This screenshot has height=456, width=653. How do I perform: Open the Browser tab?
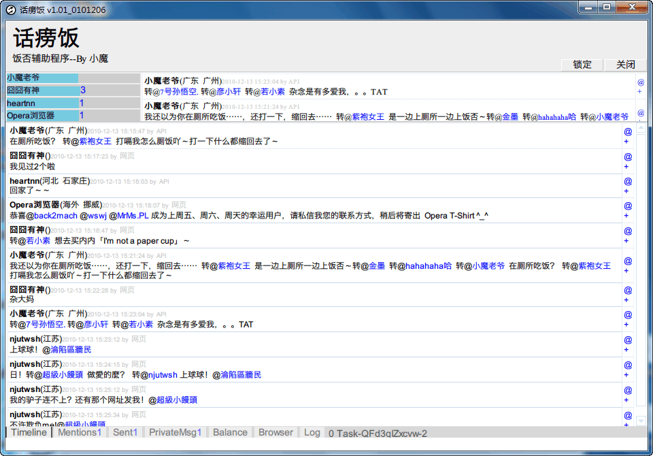[275, 432]
